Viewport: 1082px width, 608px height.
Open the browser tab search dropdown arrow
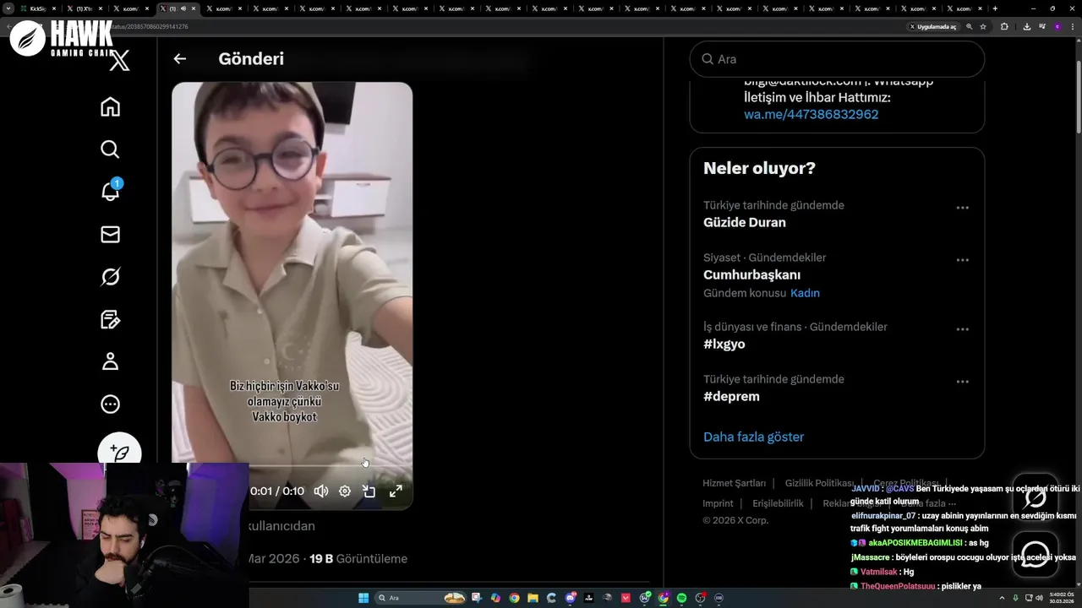pyautogui.click(x=9, y=8)
